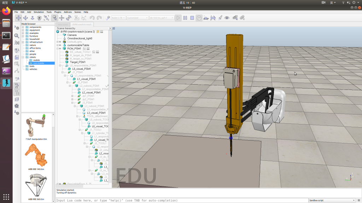
Task: Click the redo arrow
Action: pos(99,18)
